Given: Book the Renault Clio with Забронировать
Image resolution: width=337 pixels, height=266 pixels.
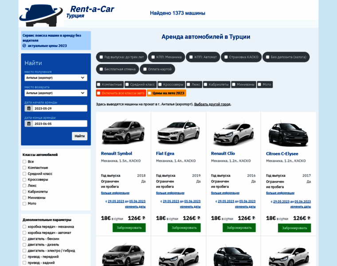Looking at the screenshot, I should 239,227.
